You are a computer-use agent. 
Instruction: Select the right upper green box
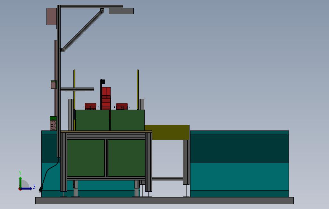pyautogui.click(x=127, y=120)
